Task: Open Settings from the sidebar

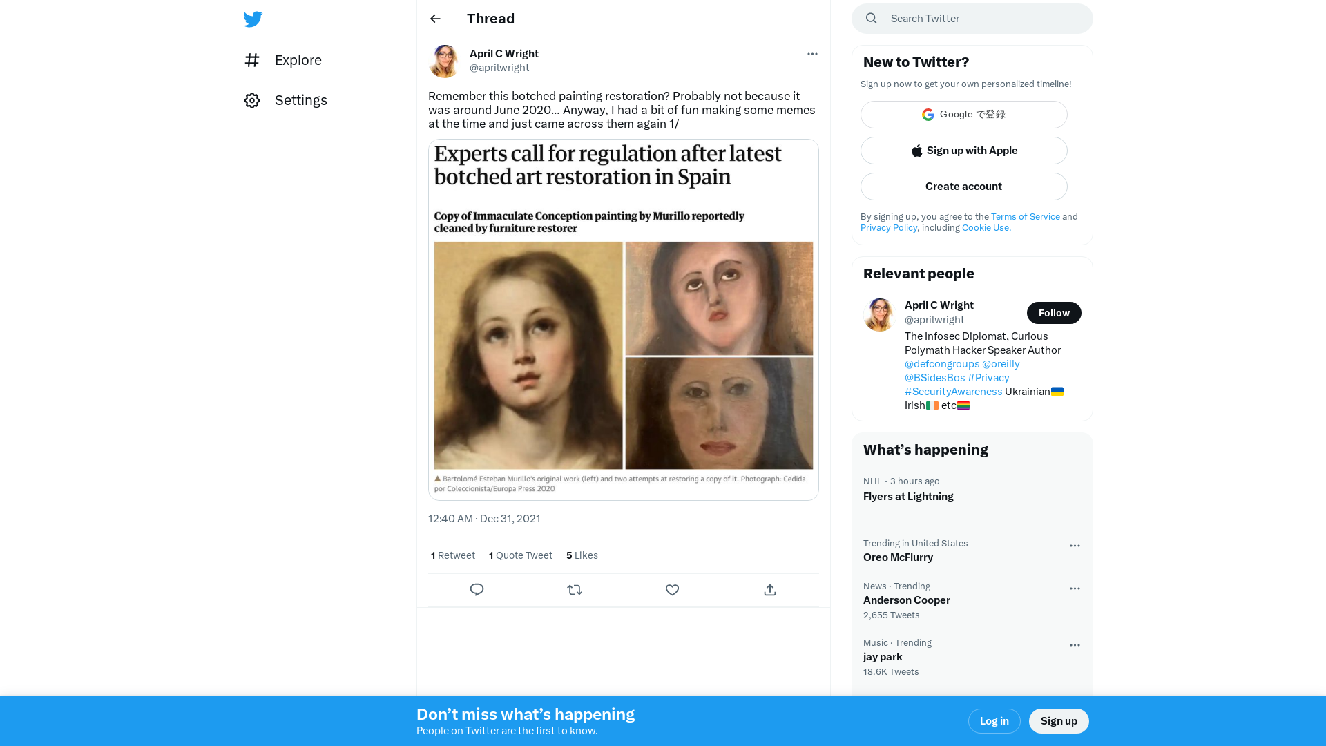Action: coord(286,100)
